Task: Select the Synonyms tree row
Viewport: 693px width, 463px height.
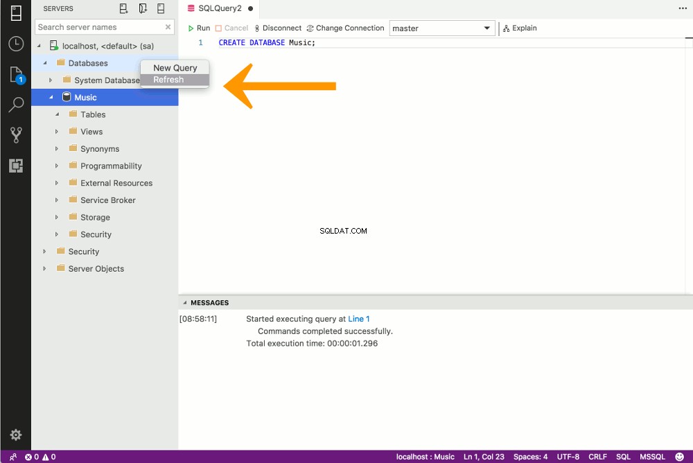Action: pyautogui.click(x=105, y=148)
